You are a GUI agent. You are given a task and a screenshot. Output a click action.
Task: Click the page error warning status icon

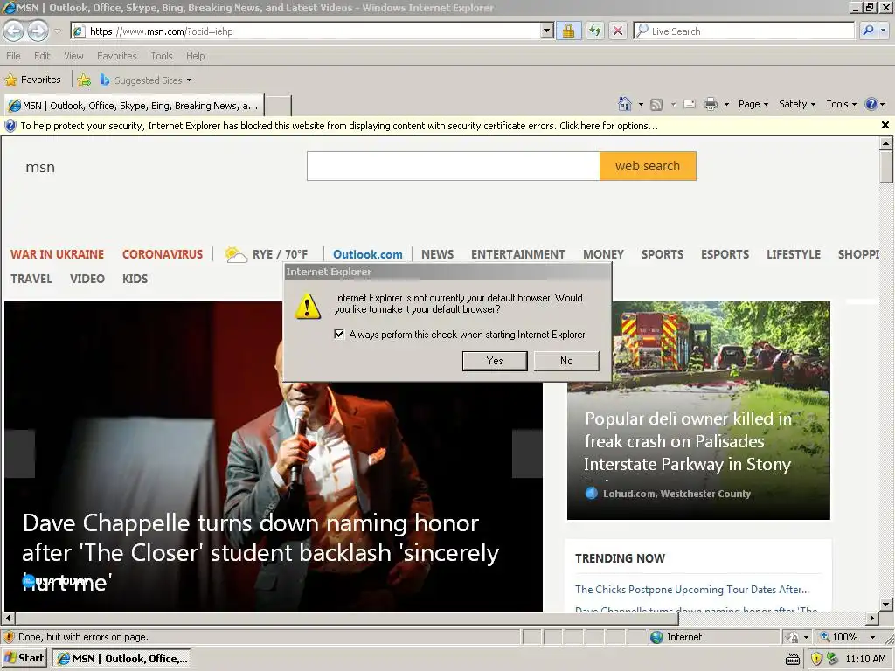tap(9, 637)
